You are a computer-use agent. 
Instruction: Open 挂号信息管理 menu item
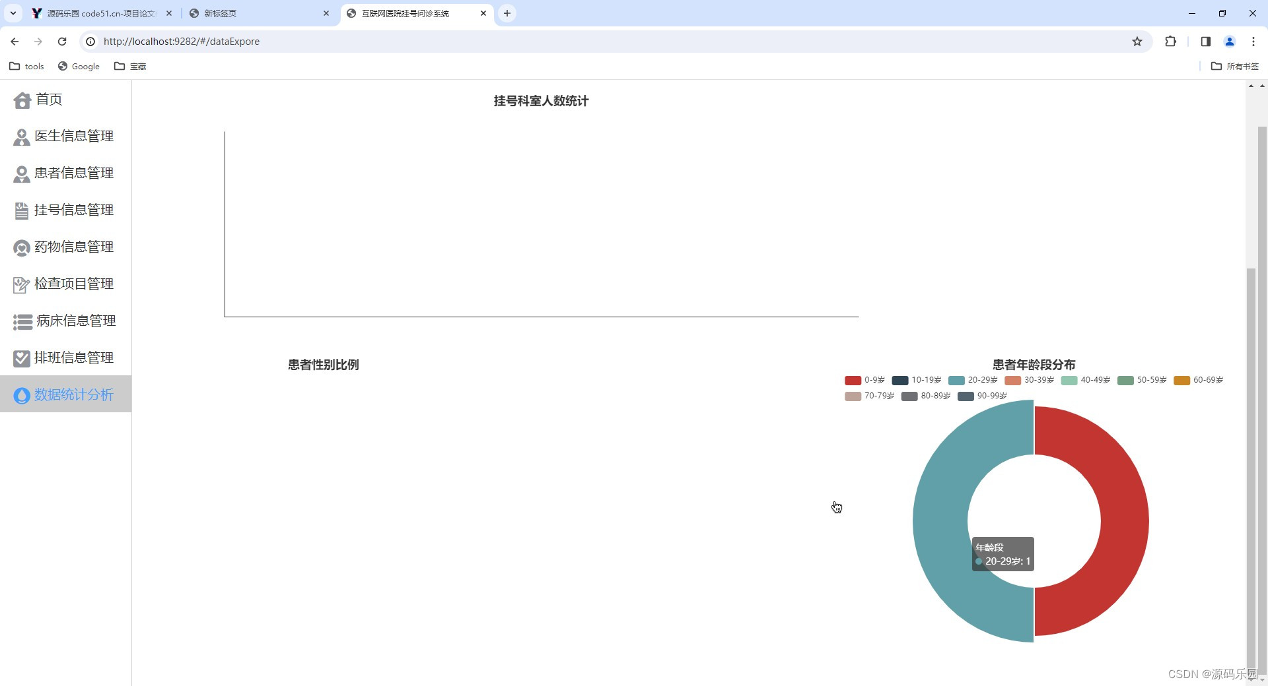pos(65,210)
